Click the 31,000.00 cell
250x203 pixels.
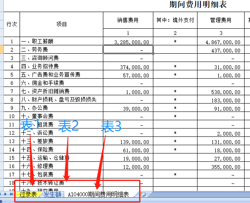pyautogui.click(x=221, y=66)
